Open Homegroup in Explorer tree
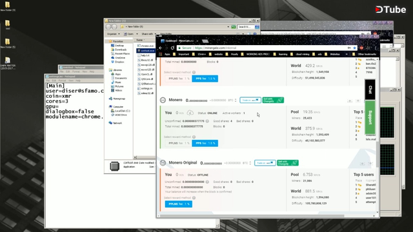The image size is (413, 232). coord(117,99)
